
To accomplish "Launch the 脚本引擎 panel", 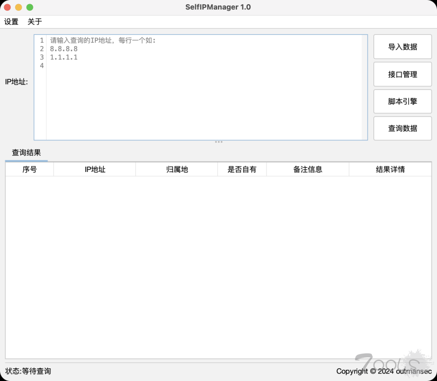I will tap(402, 101).
